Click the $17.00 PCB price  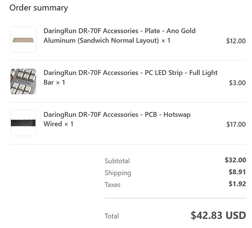pos(236,124)
